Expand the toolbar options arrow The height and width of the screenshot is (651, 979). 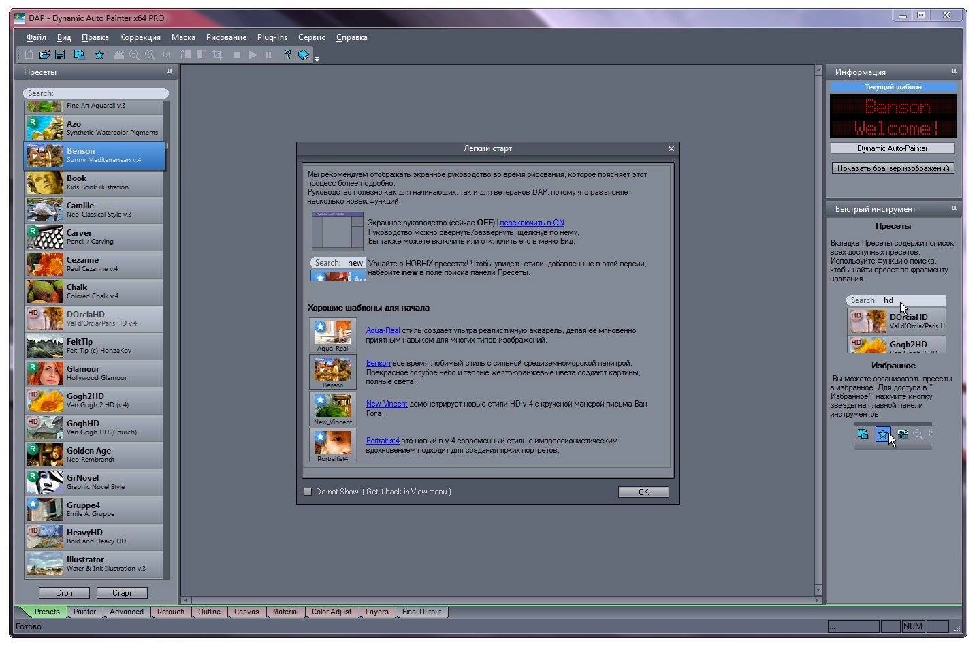(317, 59)
